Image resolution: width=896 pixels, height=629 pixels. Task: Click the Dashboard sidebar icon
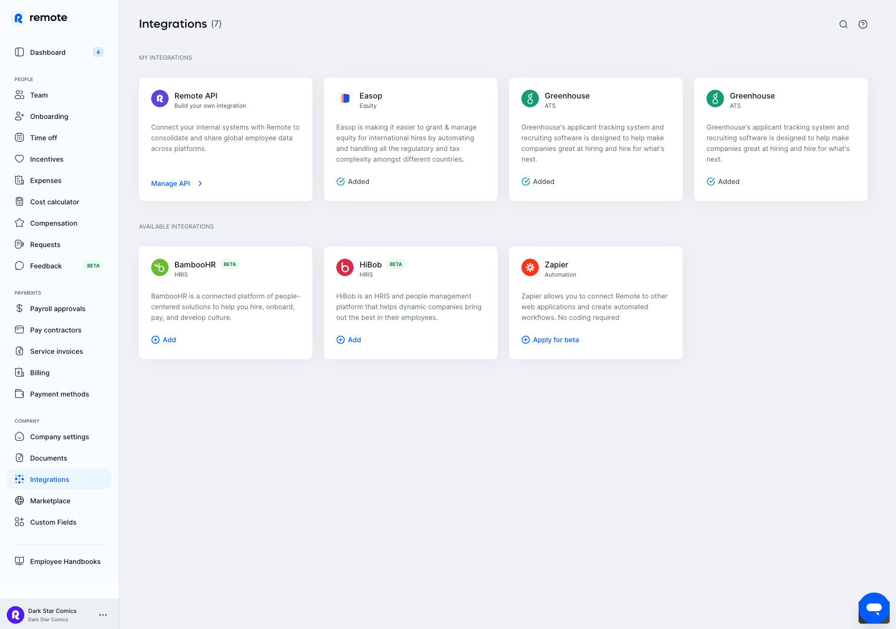19,52
